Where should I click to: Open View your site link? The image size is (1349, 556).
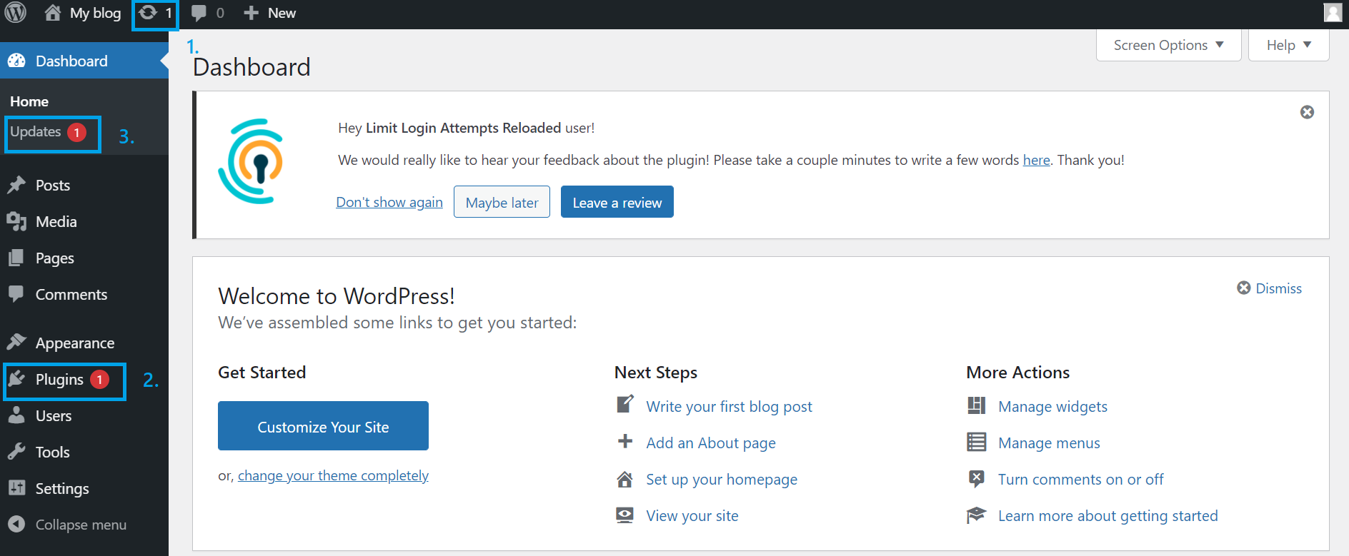[x=692, y=515]
